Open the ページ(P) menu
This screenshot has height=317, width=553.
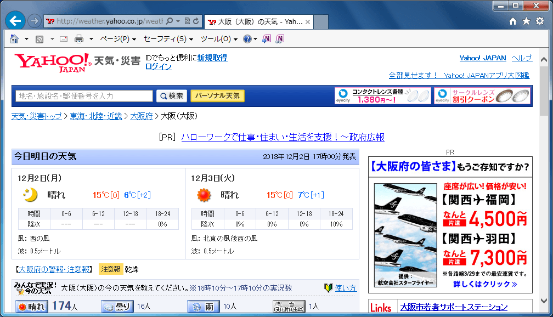118,39
